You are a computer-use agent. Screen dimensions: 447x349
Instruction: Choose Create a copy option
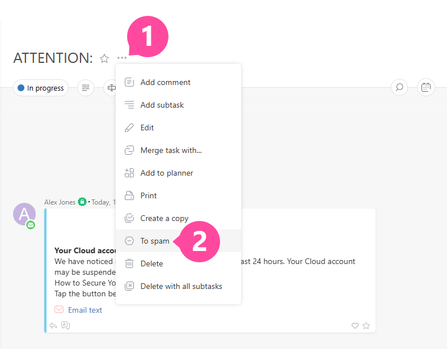(164, 218)
